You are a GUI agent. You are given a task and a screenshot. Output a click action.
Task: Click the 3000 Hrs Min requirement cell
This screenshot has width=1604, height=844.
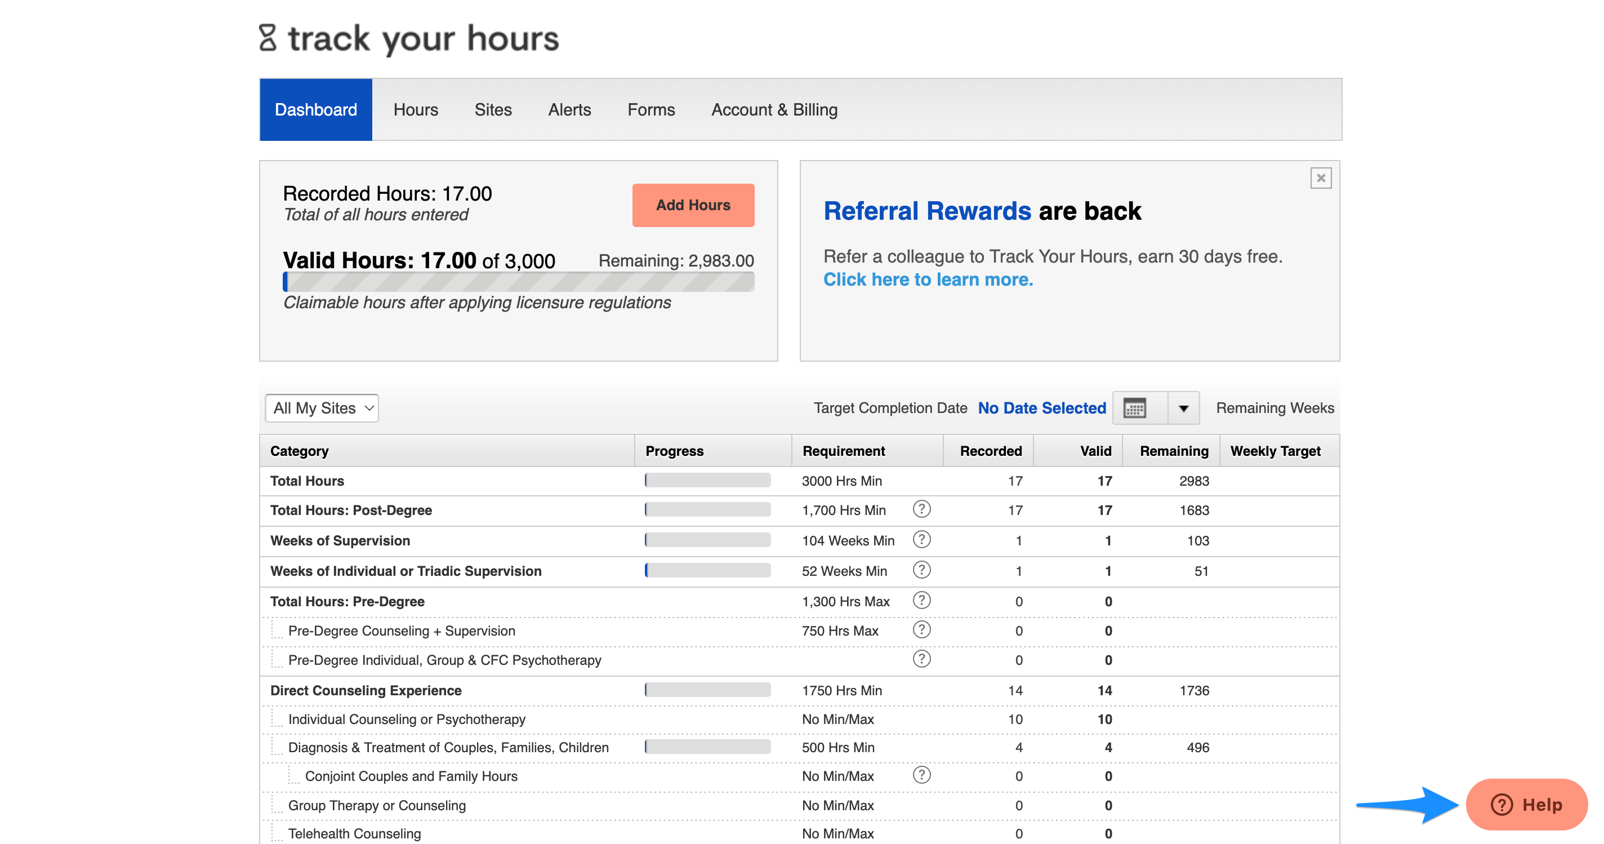click(x=842, y=481)
